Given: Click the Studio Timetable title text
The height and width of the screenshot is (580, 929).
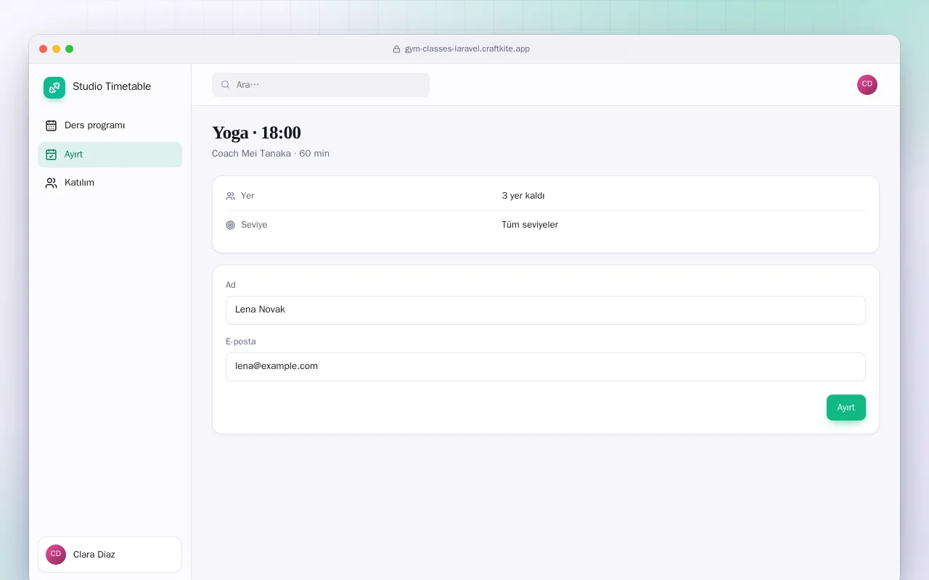Looking at the screenshot, I should [112, 87].
